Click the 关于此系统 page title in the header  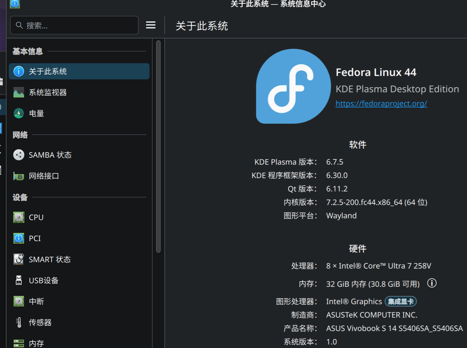point(202,26)
